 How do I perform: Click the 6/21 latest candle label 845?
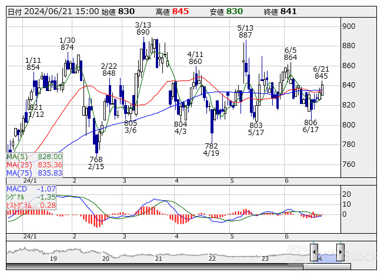(320, 76)
